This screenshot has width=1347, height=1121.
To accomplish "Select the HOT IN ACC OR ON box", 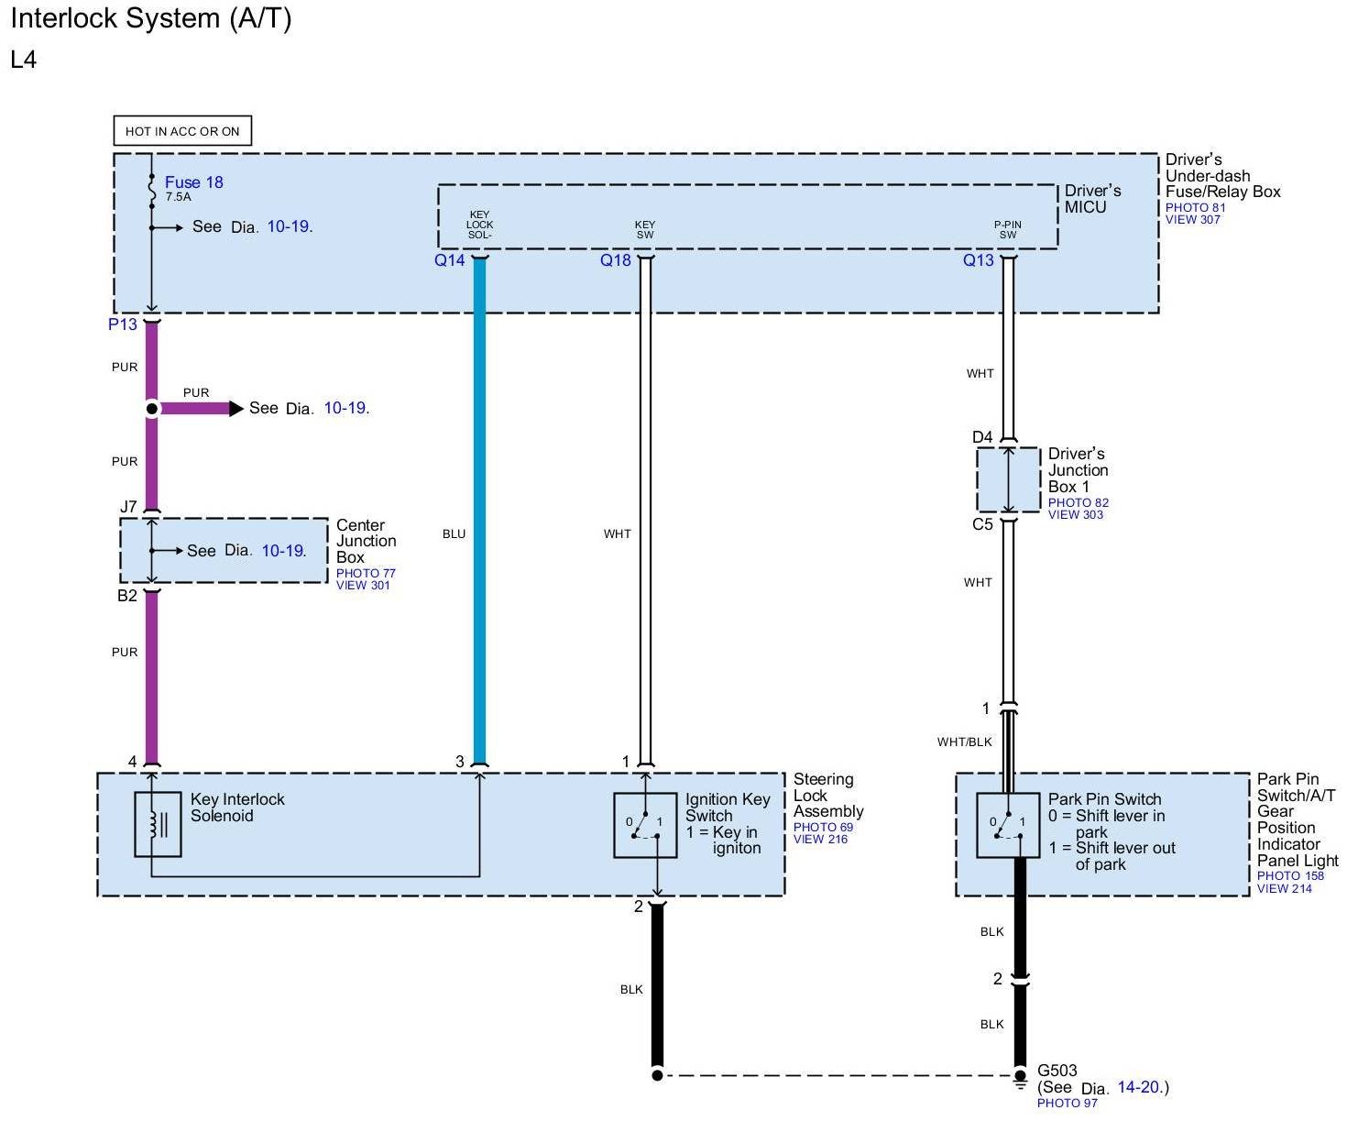I will click(x=182, y=131).
